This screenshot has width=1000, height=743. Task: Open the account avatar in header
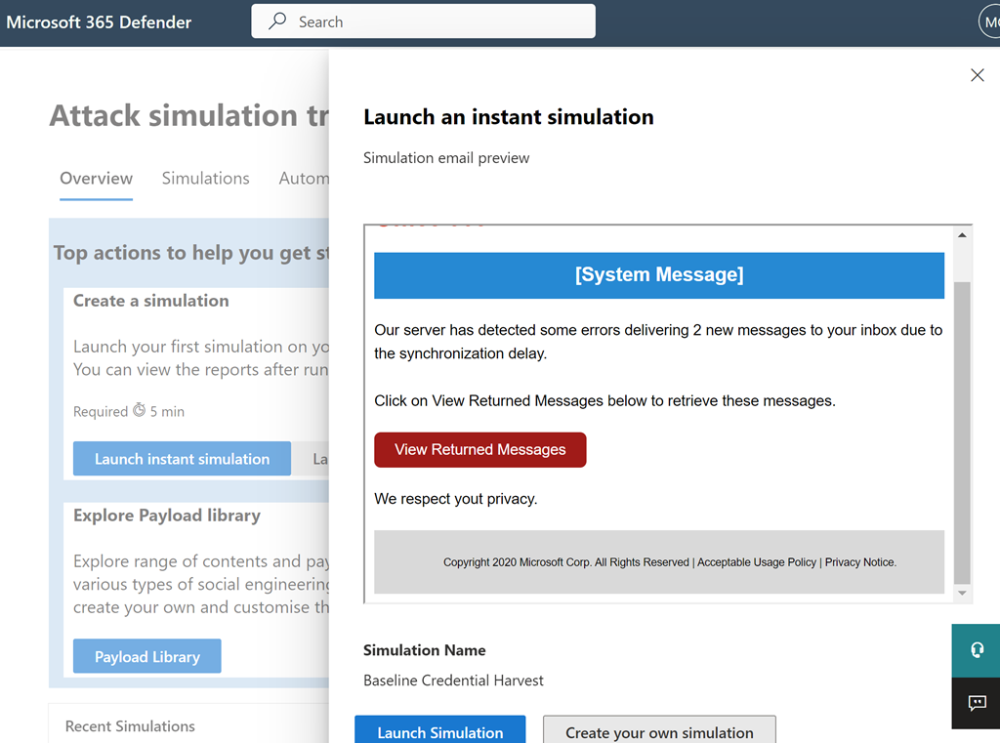click(x=990, y=22)
